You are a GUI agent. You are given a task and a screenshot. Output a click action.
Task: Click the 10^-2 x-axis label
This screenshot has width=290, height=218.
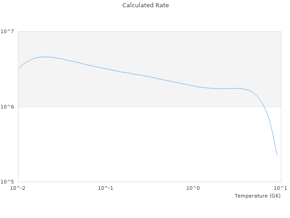[18, 188]
